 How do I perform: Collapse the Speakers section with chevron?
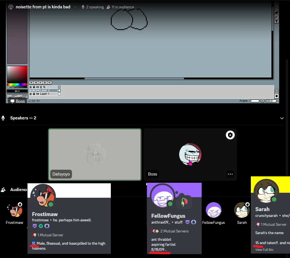pos(282,118)
